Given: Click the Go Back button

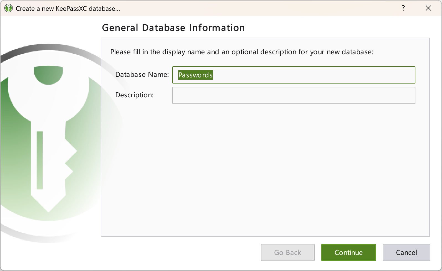Looking at the screenshot, I should click(x=287, y=252).
